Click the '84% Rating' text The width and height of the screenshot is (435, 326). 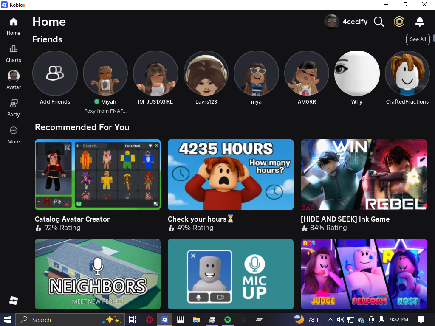(328, 228)
